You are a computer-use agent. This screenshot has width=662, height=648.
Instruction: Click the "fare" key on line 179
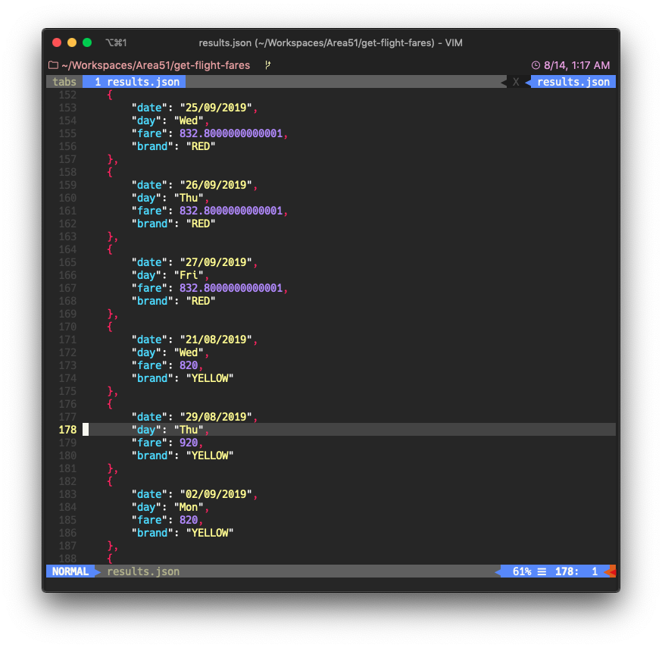(149, 443)
